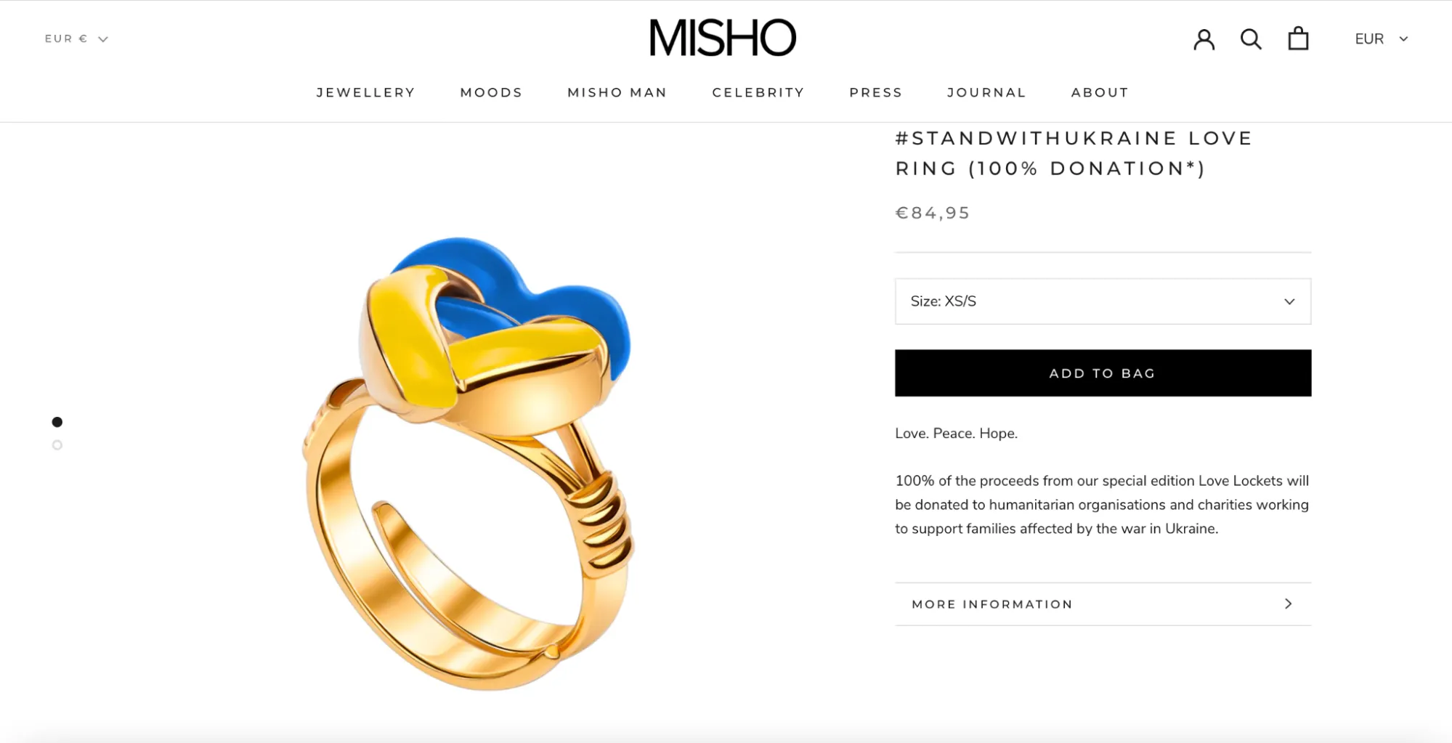Image resolution: width=1452 pixels, height=743 pixels.
Task: Visit the About page
Action: pos(1100,92)
